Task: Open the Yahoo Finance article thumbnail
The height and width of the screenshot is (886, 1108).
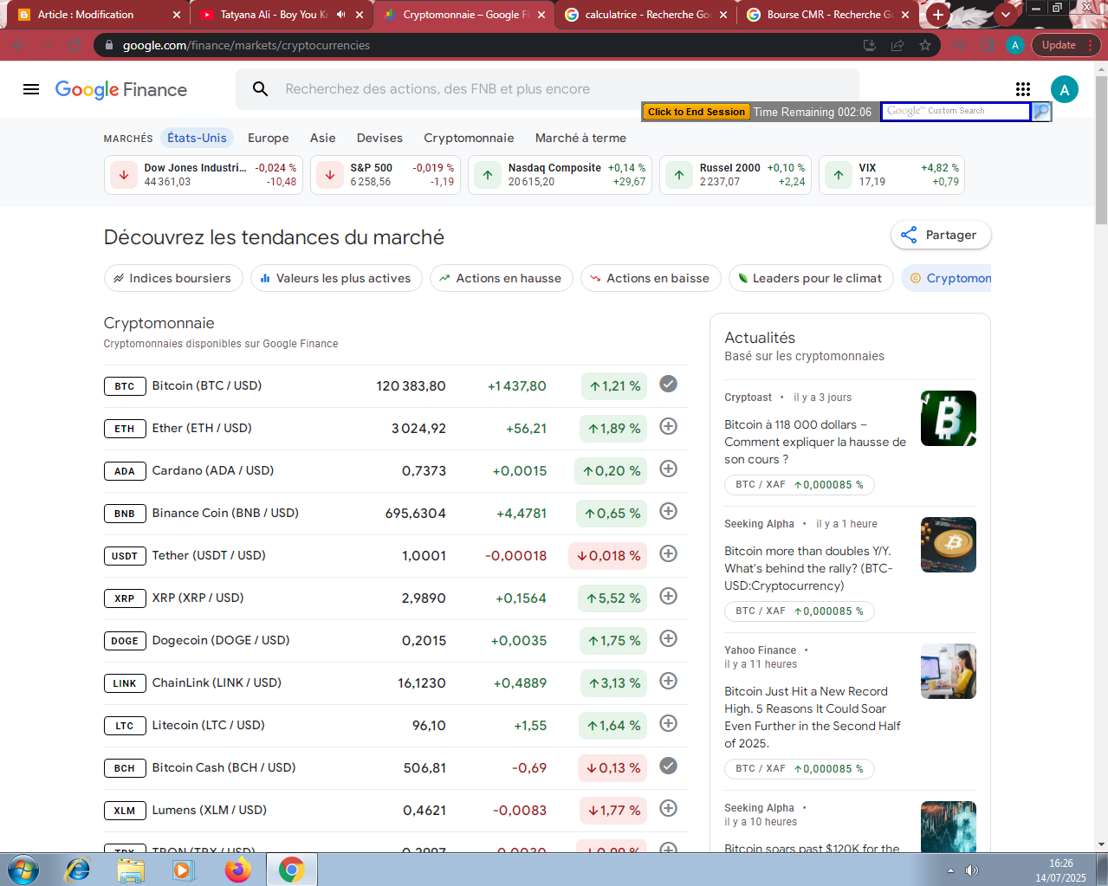Action: (x=948, y=671)
